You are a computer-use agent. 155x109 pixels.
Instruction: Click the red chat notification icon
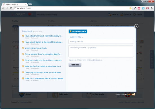click(30, 14)
